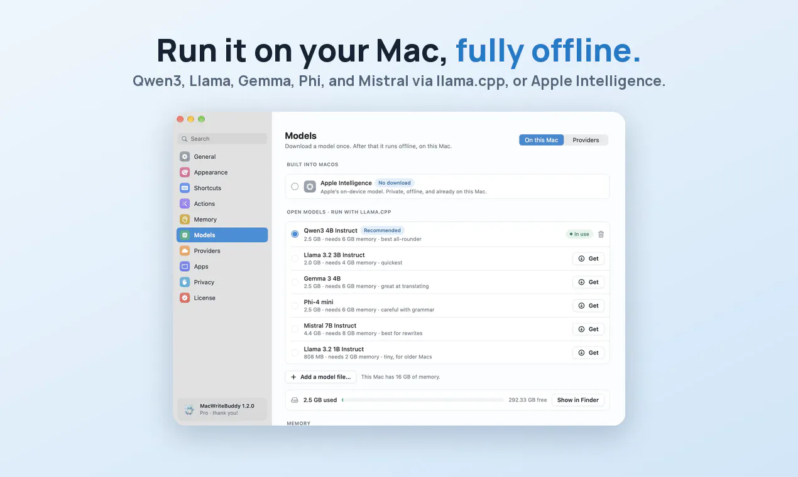Image resolution: width=798 pixels, height=477 pixels.
Task: Click the Apps window icon
Action: click(x=185, y=267)
